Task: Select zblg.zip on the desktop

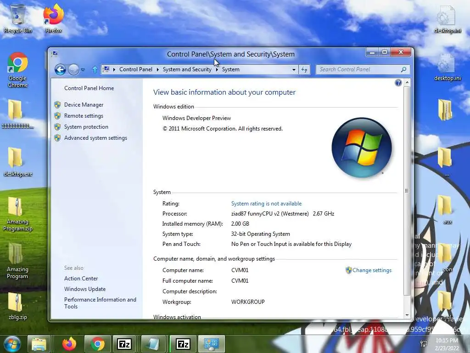Action: click(18, 306)
